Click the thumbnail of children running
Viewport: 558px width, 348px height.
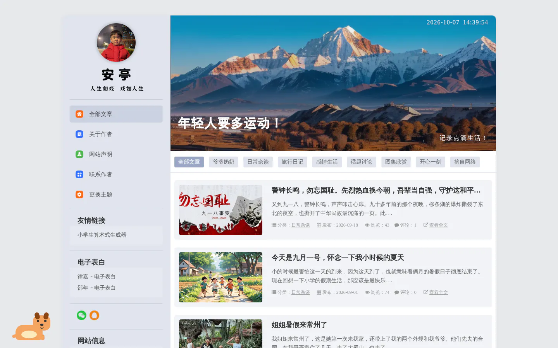(x=220, y=277)
